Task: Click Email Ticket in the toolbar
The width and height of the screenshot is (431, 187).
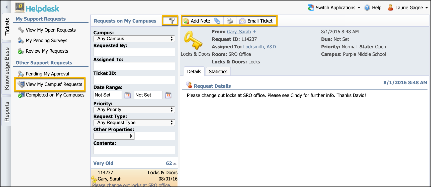Action: tap(256, 21)
